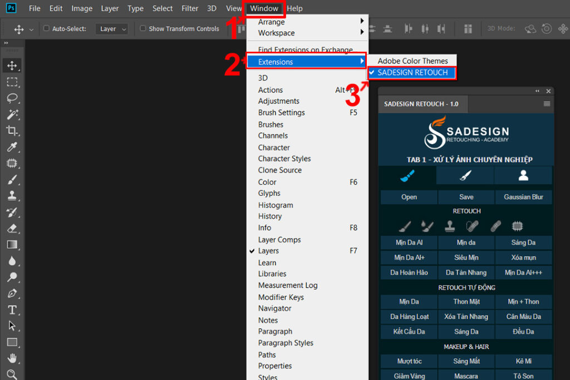Open the SADESIGN panel hamburger menu

(x=547, y=104)
